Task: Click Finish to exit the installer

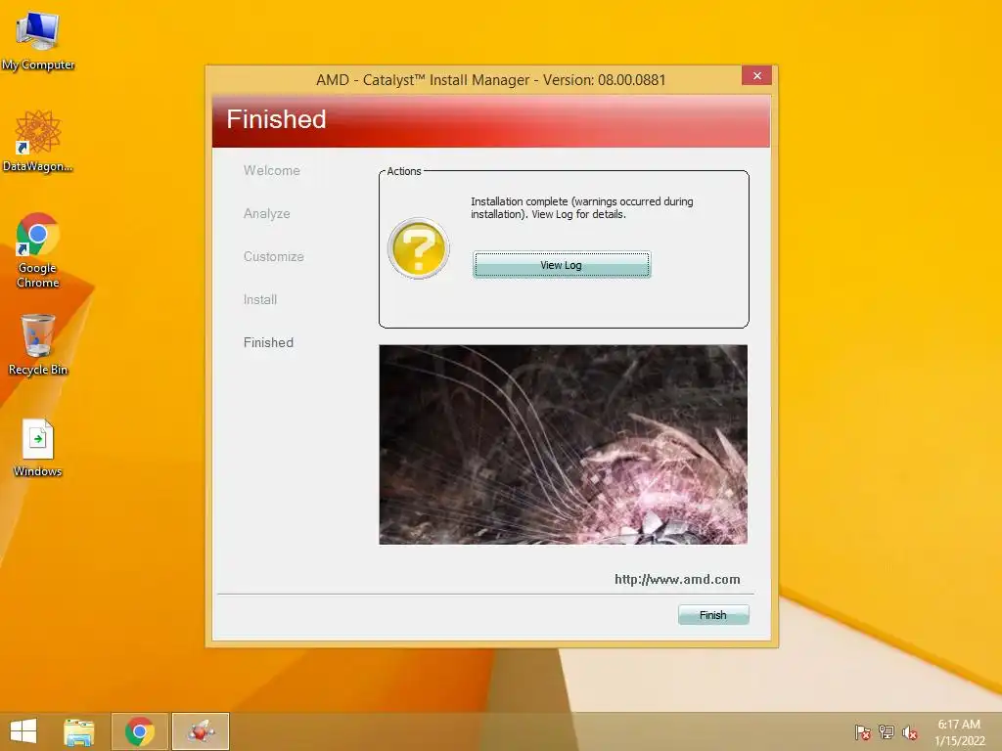Action: click(713, 615)
